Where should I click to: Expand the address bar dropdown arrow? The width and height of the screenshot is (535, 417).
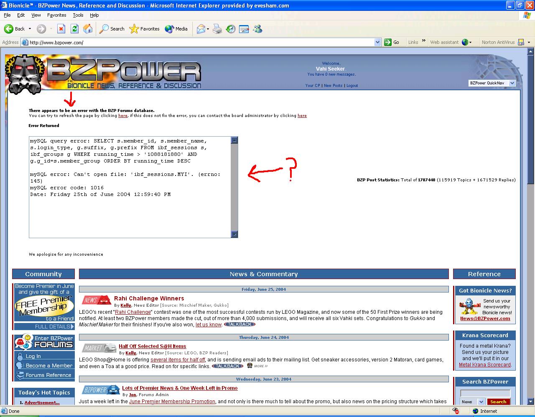click(378, 42)
